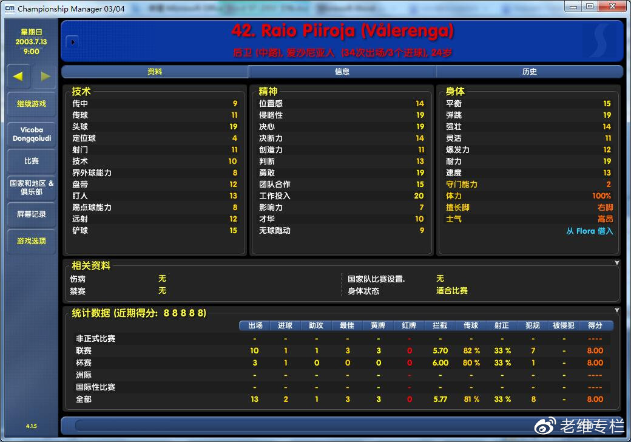Viewport: 631px width, 442px height.
Task: Open 国家和地区 & 俱乐部 sidebar button
Action: click(x=32, y=188)
